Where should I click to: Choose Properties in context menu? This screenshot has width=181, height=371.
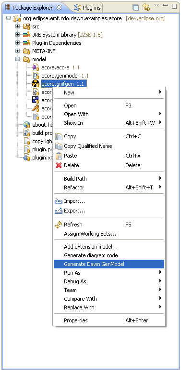pos(109,320)
